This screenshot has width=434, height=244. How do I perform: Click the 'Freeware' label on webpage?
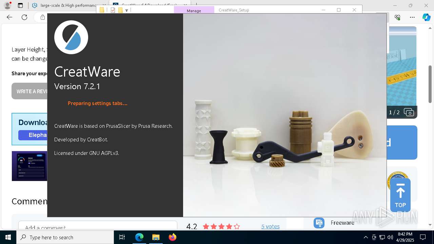click(342, 223)
